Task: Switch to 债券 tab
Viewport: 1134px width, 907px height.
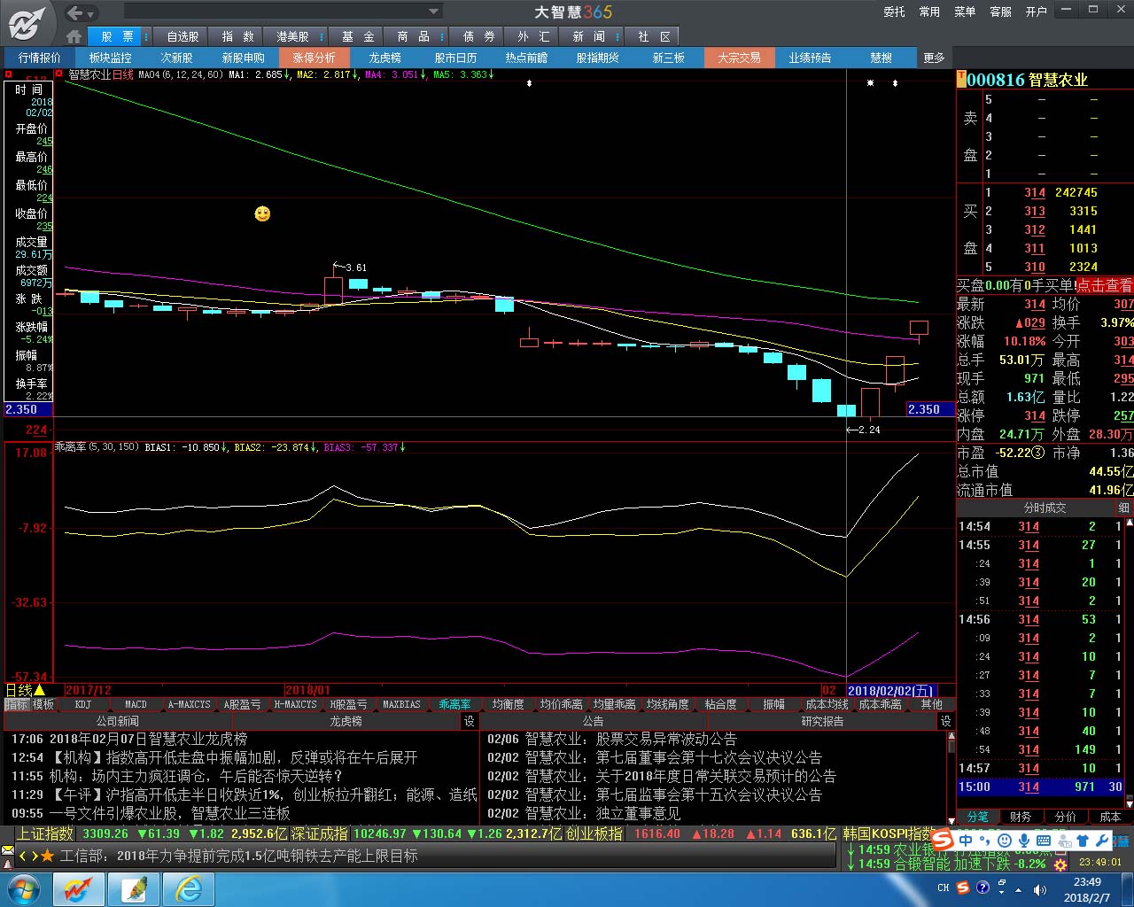Action: pos(479,36)
